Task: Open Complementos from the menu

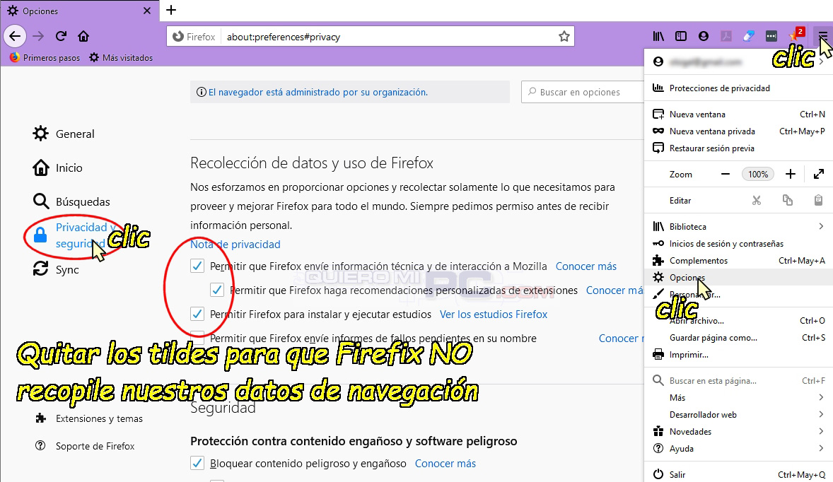Action: [738, 261]
